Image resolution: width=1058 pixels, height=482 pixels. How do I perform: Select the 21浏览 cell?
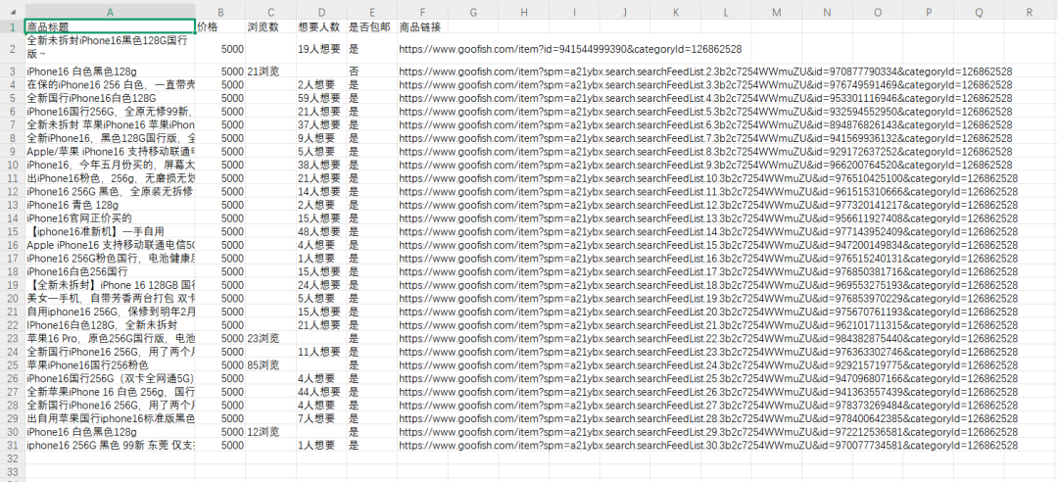(270, 71)
